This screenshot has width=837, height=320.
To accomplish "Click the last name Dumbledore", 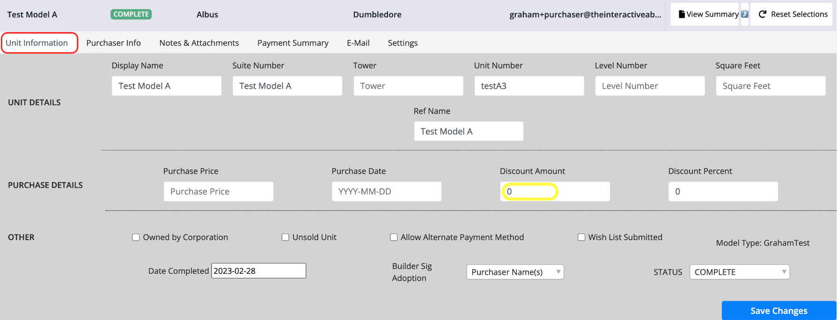I will coord(377,14).
